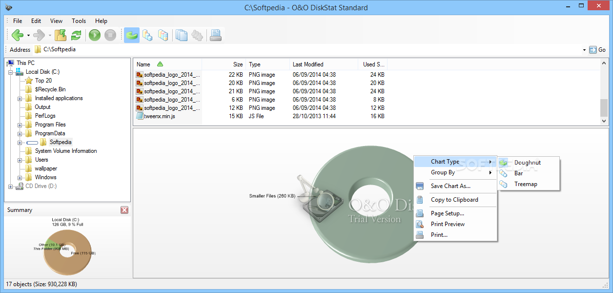Select This PC in tree

(x=25, y=63)
